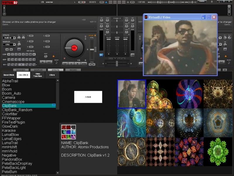Open the left deck Sampler dropdown
This screenshot has width=234, height=176.
pos(9,45)
